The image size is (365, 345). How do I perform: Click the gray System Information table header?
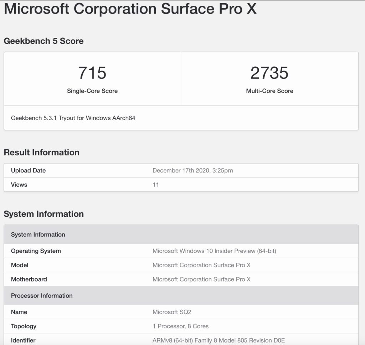181,235
